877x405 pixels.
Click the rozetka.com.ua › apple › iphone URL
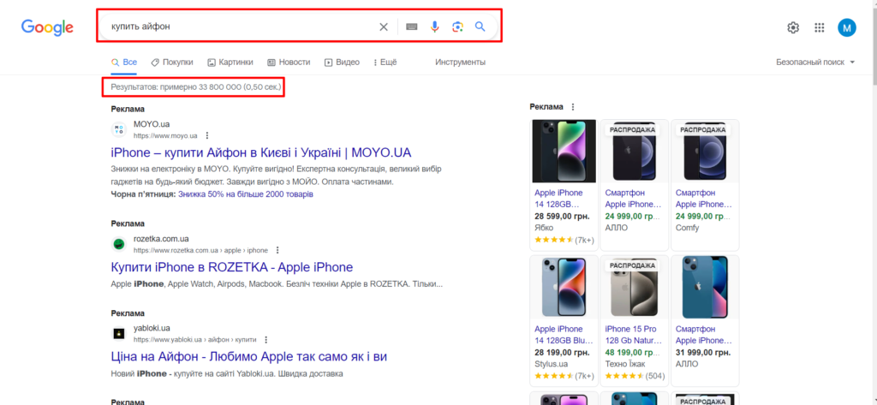point(200,250)
